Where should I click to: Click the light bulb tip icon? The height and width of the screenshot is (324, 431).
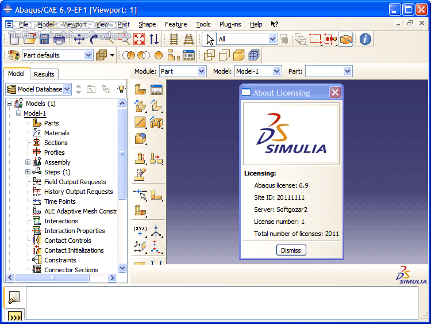[x=121, y=89]
